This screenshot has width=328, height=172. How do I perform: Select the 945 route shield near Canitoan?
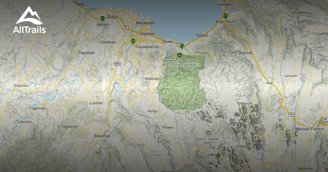118,63
